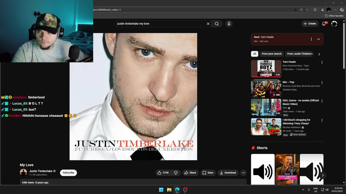Click the microphone icon in system tray
Screen dimensions: 346x194
pyautogui.click(x=309, y=190)
